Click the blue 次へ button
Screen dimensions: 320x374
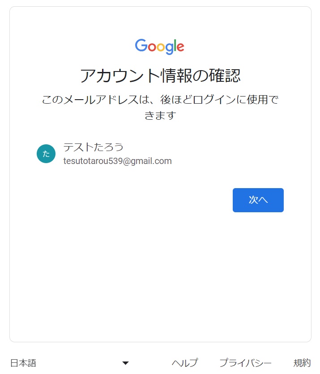click(x=258, y=200)
